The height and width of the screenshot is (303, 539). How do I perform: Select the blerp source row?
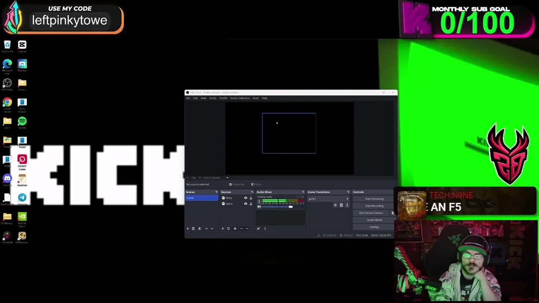237,198
